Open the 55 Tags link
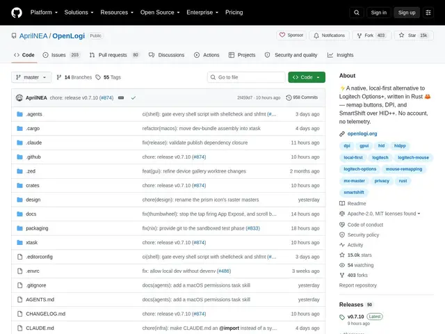The image size is (445, 334). (x=108, y=77)
